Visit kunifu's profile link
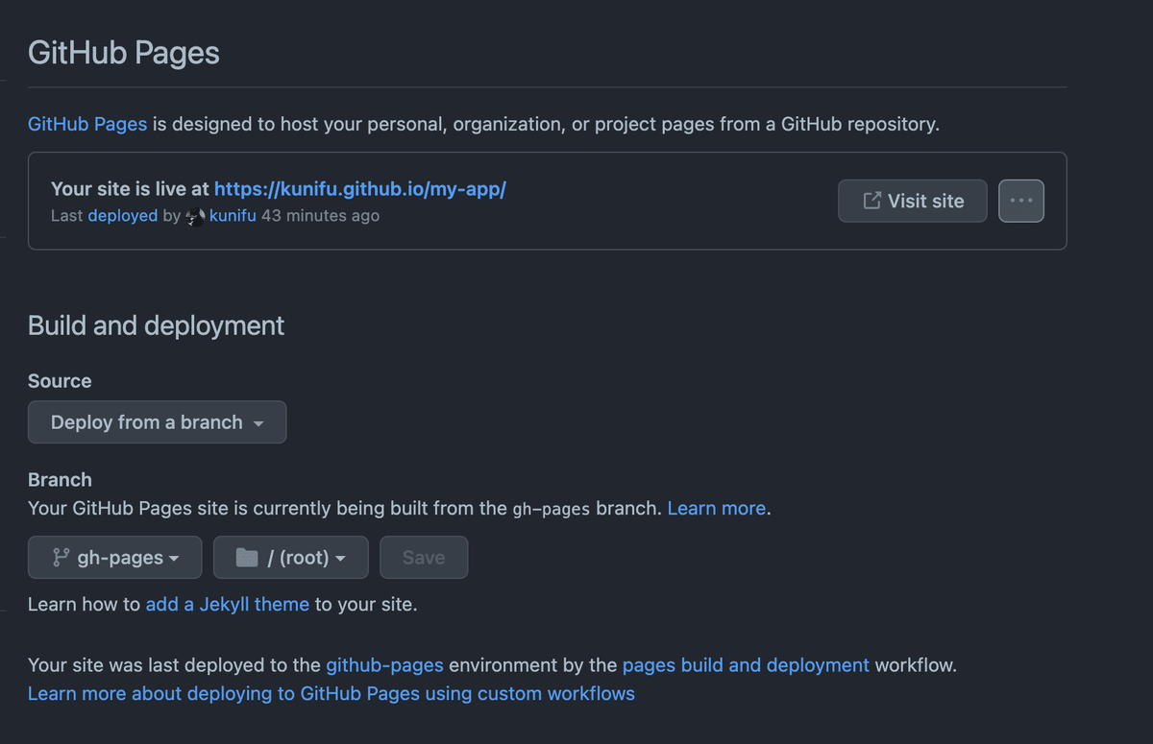The image size is (1153, 744). click(233, 215)
